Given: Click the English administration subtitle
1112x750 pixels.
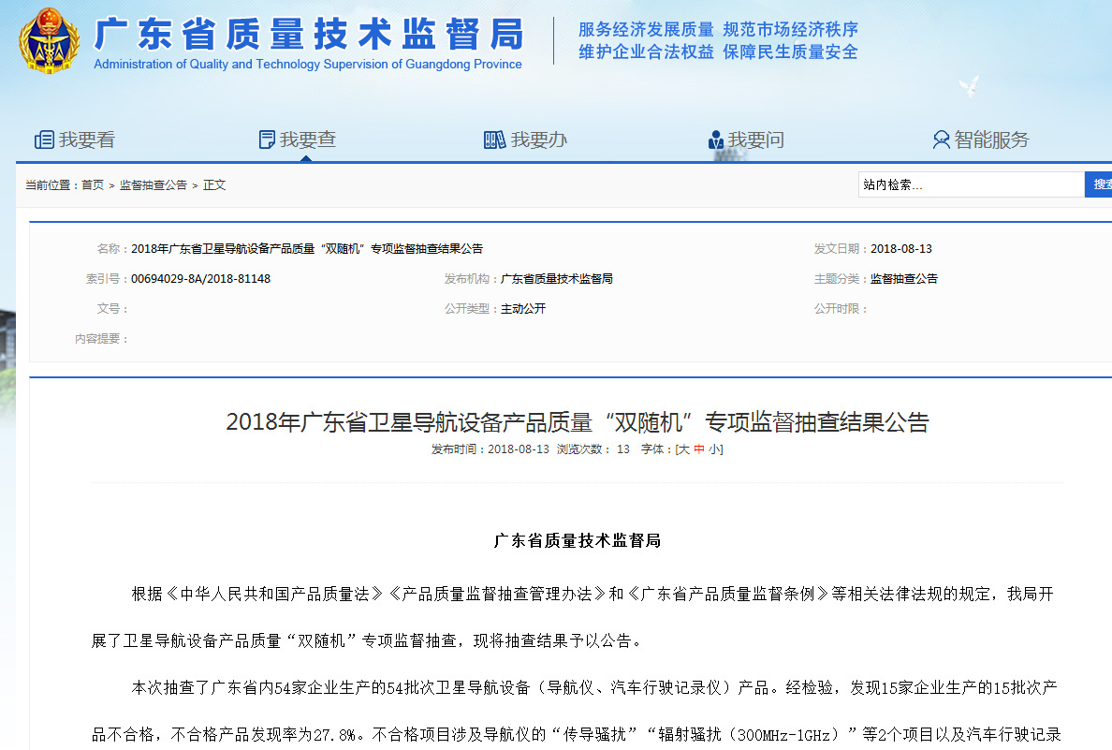Looking at the screenshot, I should 308,64.
